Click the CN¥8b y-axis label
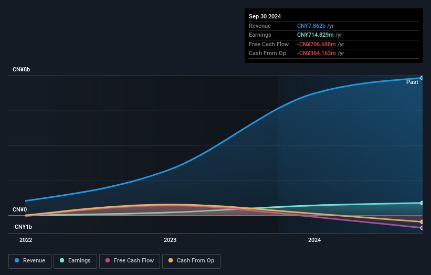Screen dimensions: 431x275 21,69
